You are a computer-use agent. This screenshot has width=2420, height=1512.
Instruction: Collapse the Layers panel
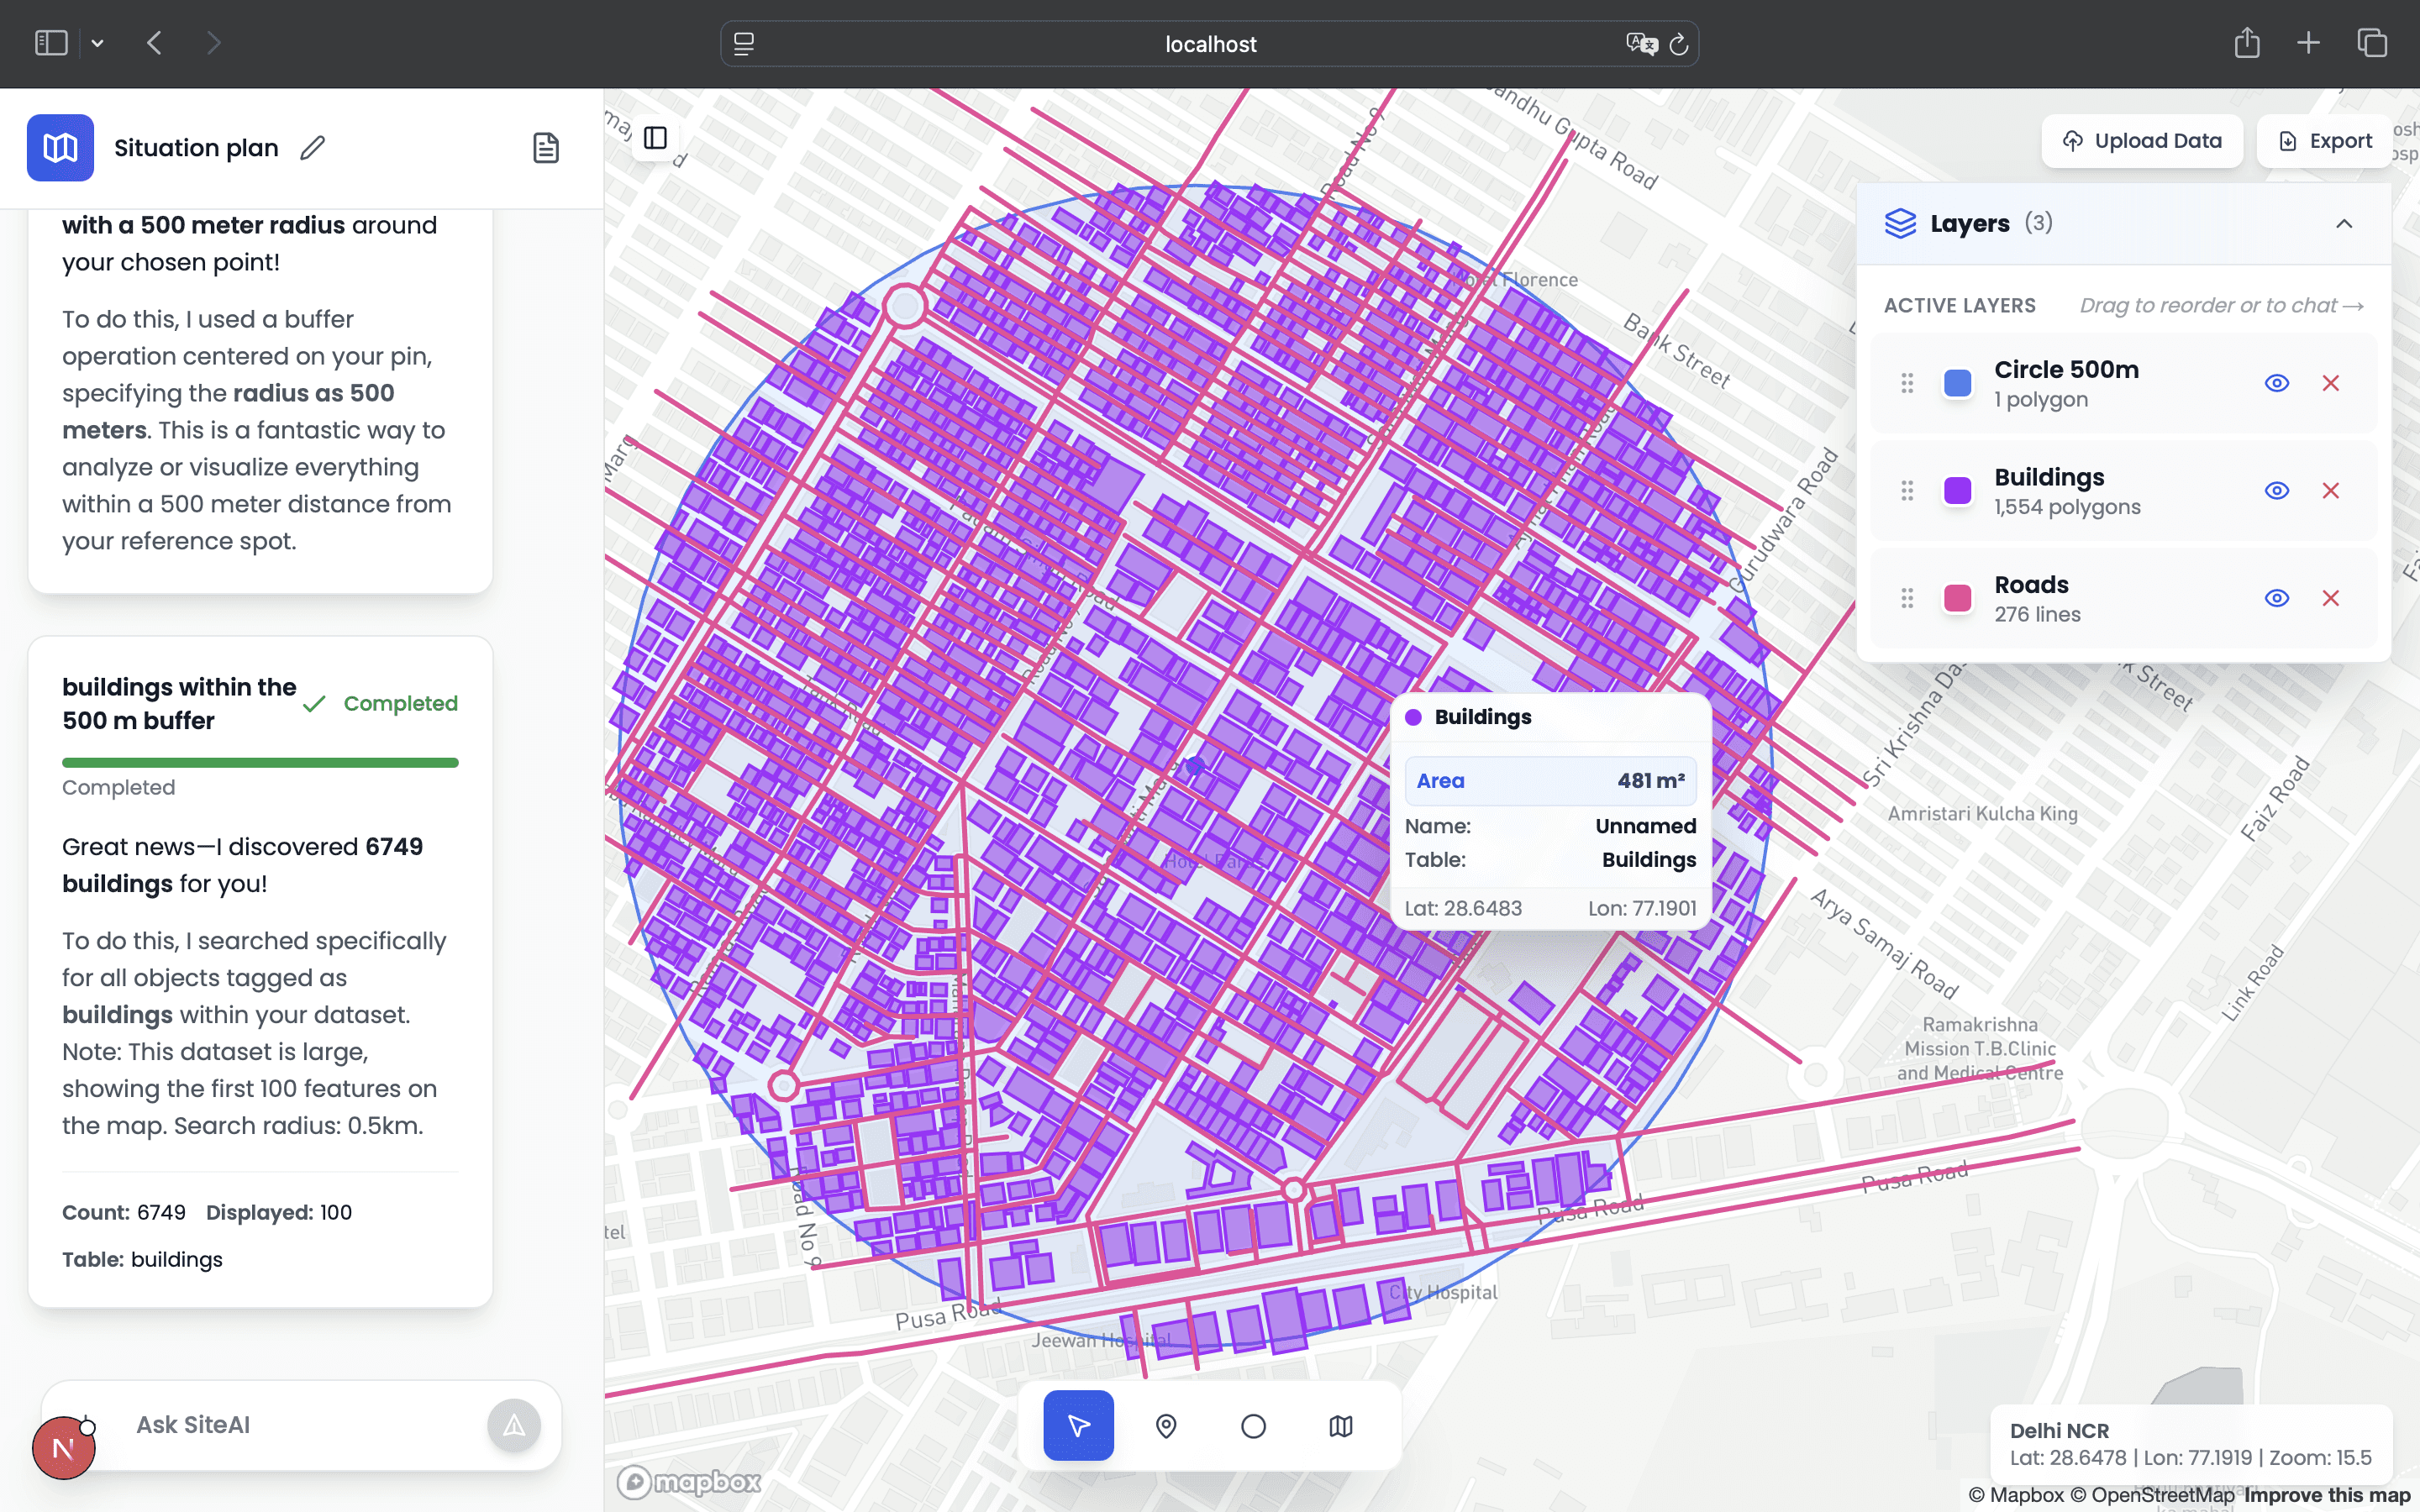tap(2344, 223)
